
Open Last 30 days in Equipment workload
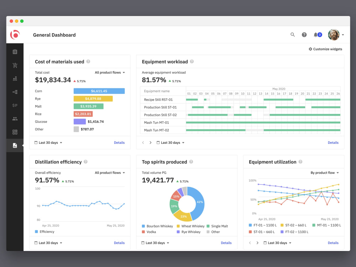click(170, 143)
